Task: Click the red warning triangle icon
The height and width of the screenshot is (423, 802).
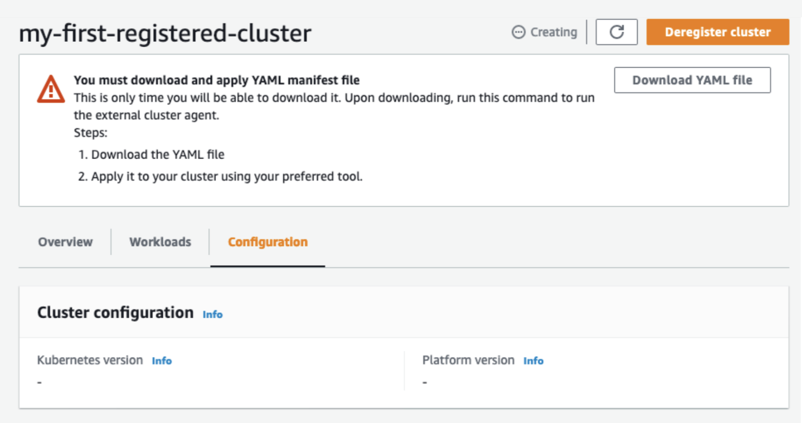Action: 51,89
